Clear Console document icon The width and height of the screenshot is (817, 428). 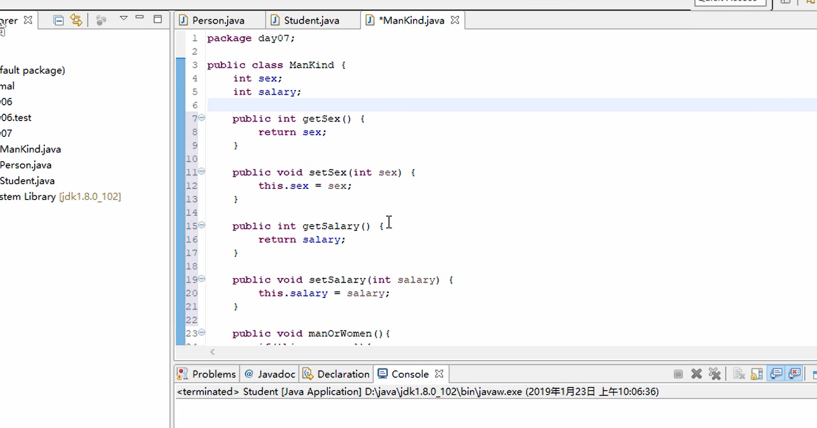(x=738, y=374)
